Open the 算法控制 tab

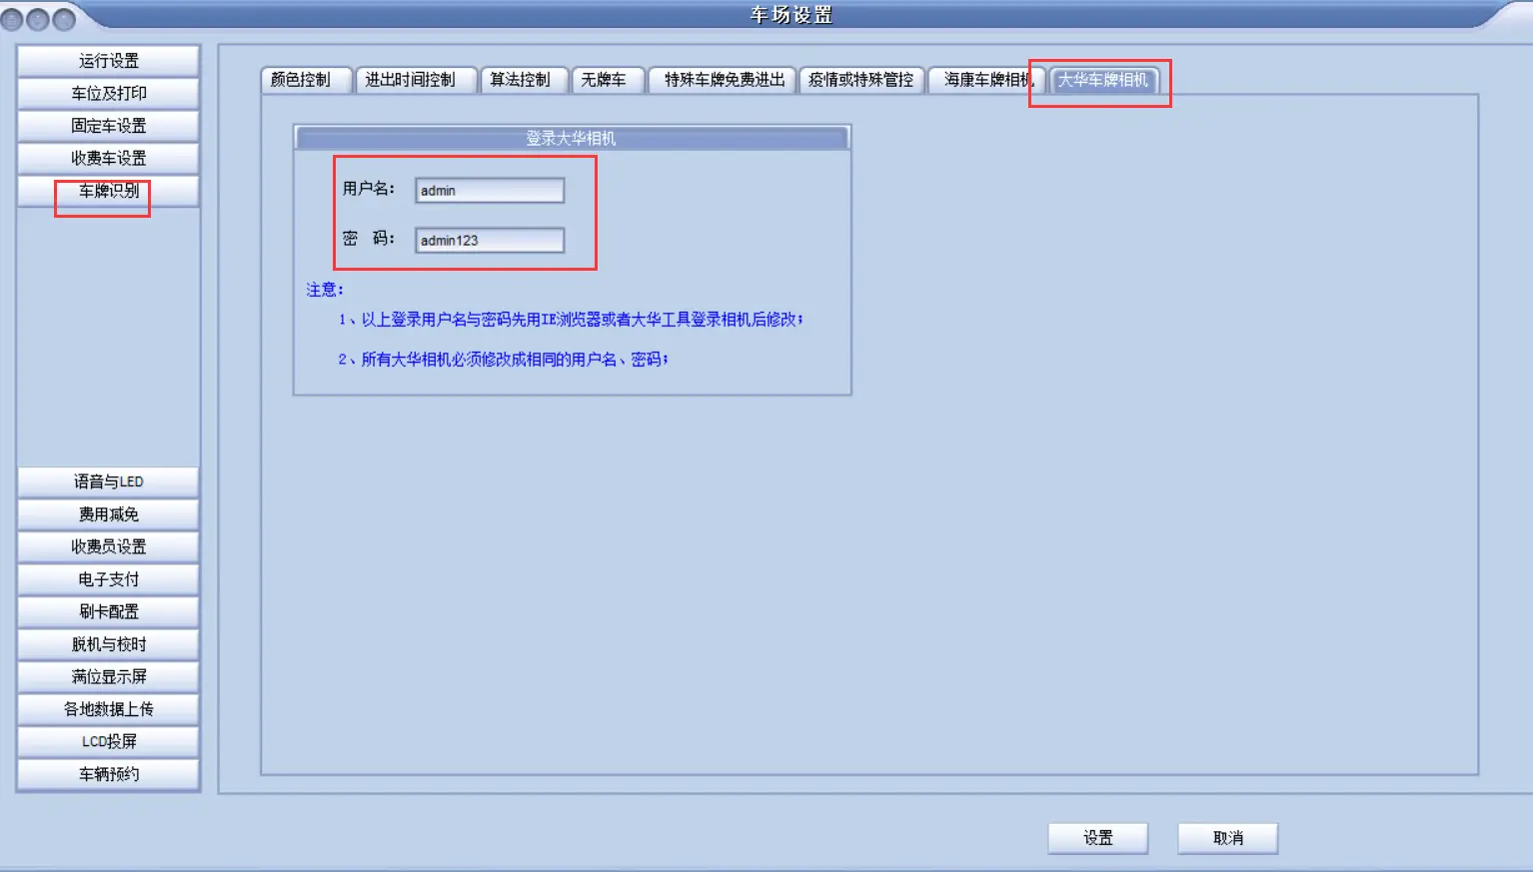(x=522, y=80)
